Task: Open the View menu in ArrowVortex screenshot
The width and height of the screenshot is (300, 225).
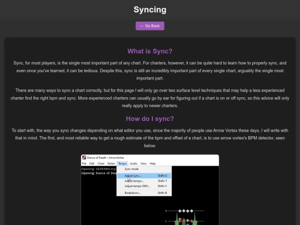Action: [143, 163]
